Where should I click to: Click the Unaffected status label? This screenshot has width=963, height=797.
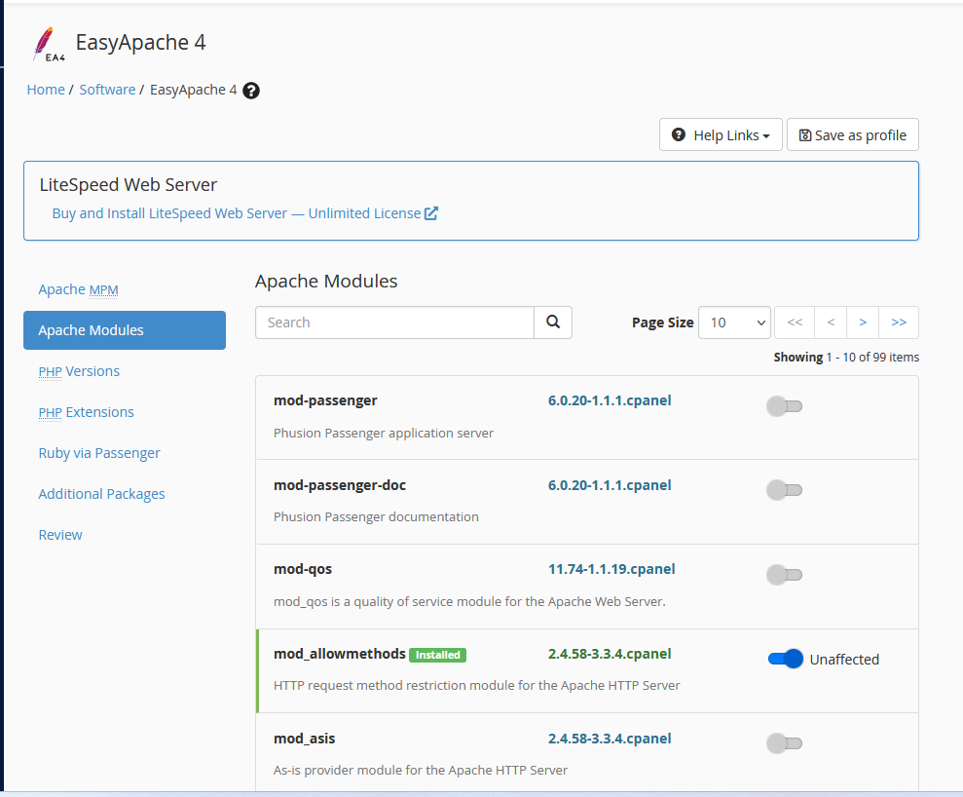(x=844, y=660)
